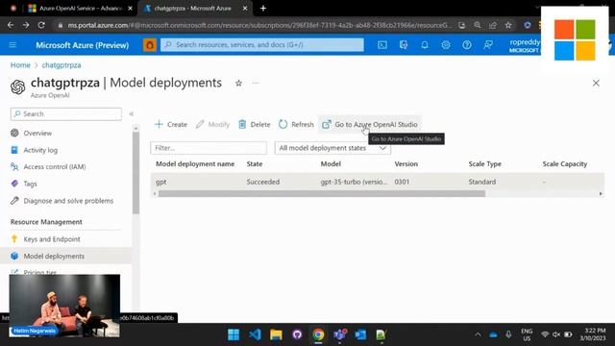Click the Filter text box
This screenshot has width=615, height=346.
click(x=209, y=148)
